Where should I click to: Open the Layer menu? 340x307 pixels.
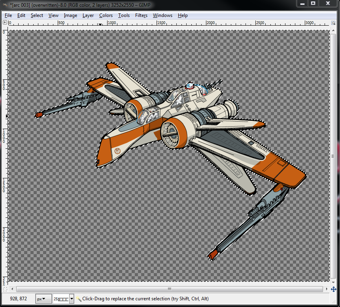(x=88, y=15)
